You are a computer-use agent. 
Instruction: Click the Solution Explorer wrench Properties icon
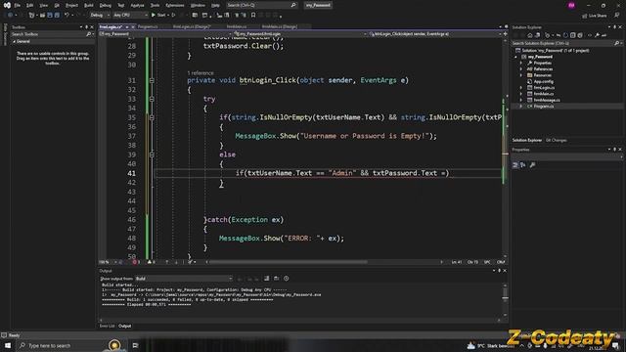(x=597, y=35)
